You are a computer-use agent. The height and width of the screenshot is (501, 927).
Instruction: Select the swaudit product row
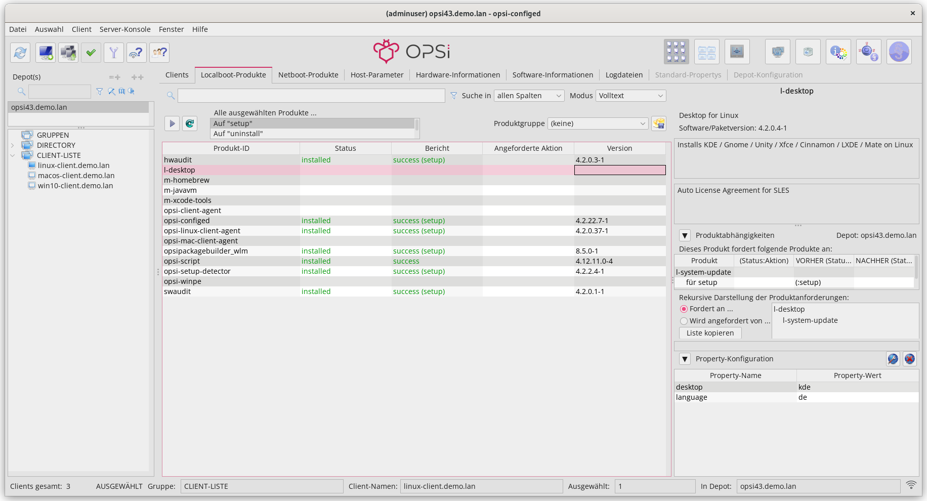pyautogui.click(x=414, y=291)
